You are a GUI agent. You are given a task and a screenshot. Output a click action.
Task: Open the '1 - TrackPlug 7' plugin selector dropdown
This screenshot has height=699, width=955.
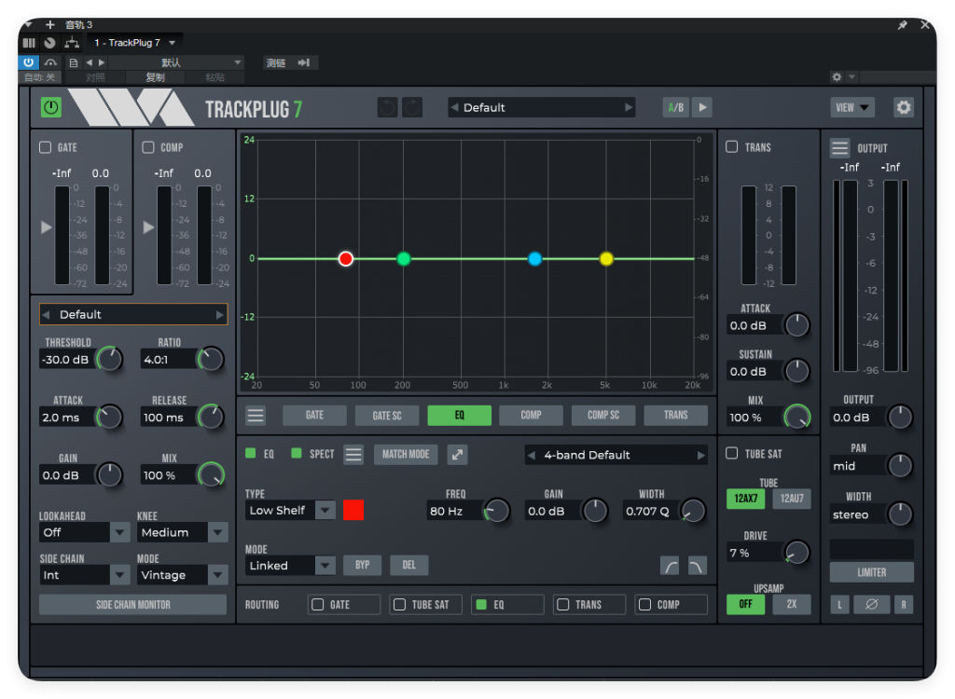pos(134,43)
